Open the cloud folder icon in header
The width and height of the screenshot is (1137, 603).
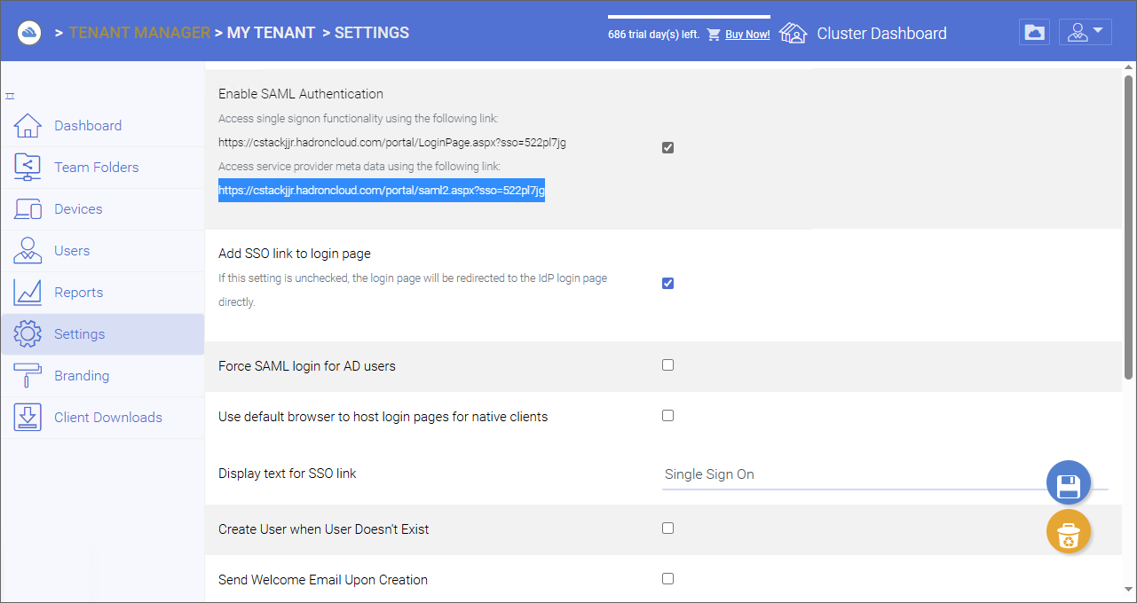(x=1034, y=33)
